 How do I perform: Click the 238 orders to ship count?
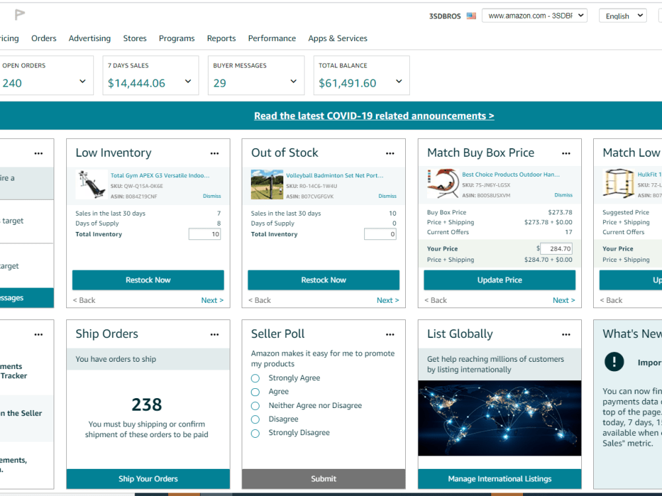pos(146,405)
